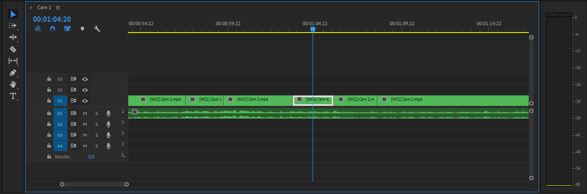
Task: Target the V3 track header
Action: point(60,79)
